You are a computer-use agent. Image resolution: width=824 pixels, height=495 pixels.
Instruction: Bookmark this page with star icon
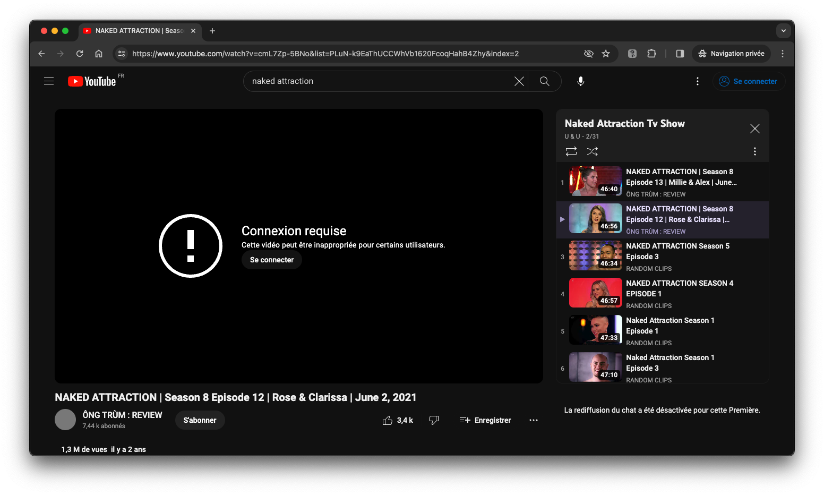coord(606,54)
